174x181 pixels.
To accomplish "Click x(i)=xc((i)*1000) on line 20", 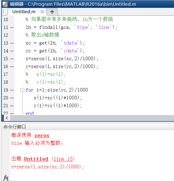I will [x=58, y=98].
